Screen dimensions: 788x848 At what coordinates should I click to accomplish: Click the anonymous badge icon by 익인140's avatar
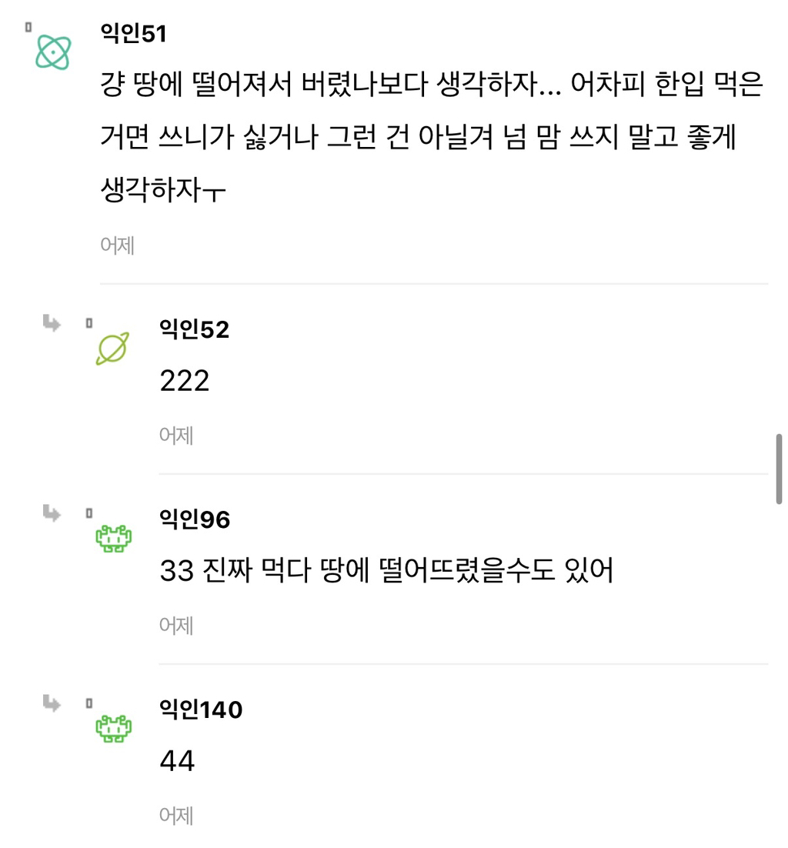tap(88, 703)
